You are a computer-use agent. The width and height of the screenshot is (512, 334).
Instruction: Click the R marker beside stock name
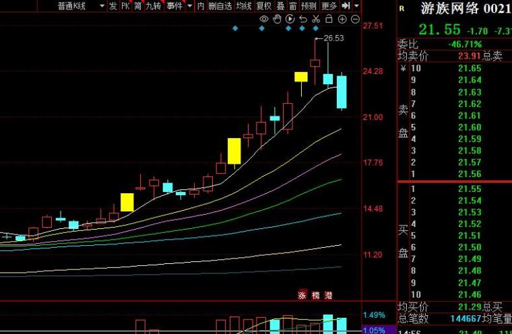pyautogui.click(x=402, y=9)
